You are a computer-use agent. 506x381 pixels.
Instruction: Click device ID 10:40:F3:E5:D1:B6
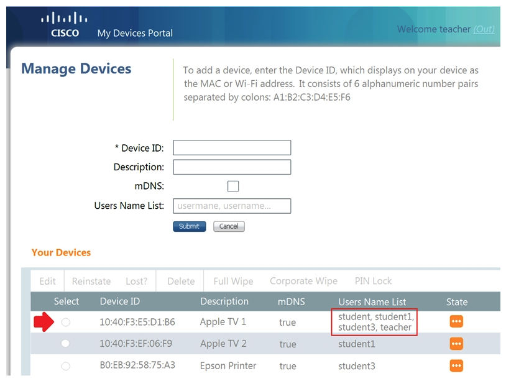tap(137, 322)
